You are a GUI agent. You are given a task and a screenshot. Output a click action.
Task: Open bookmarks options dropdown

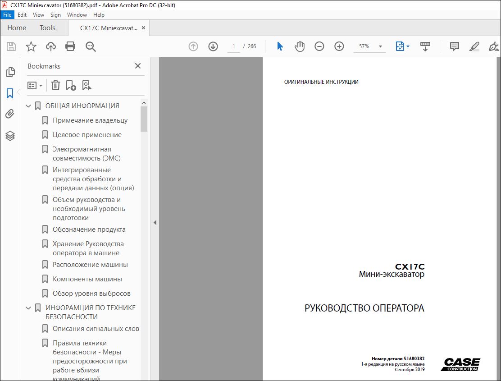(35, 85)
